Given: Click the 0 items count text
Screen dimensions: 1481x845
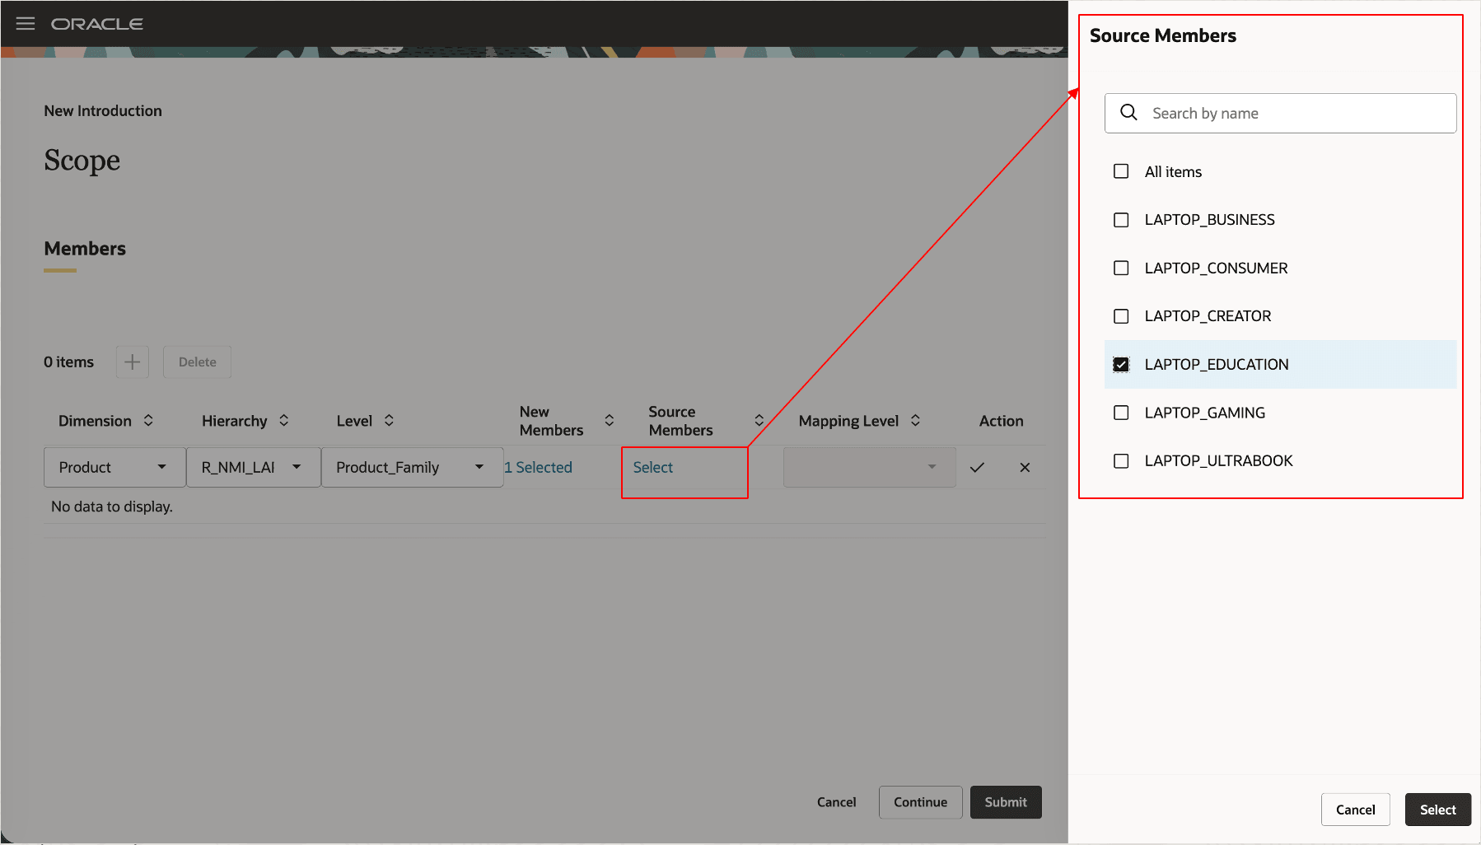Looking at the screenshot, I should coord(68,362).
